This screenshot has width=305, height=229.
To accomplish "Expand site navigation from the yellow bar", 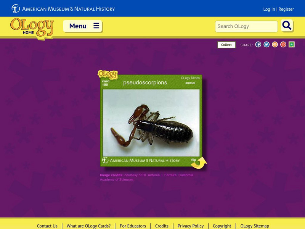I will pos(83,26).
